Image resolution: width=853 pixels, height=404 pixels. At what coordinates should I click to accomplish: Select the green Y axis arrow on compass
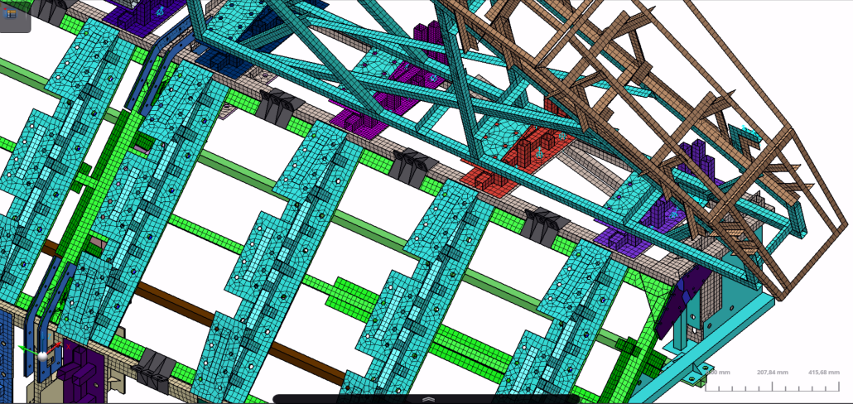pos(31,349)
